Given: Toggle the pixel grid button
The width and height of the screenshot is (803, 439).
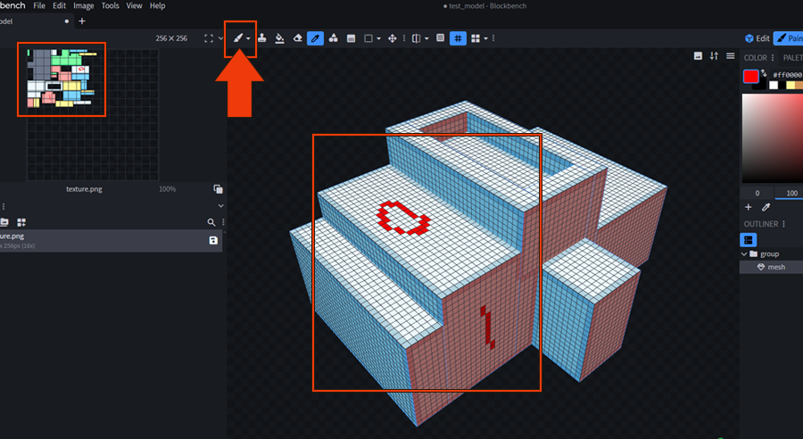Looking at the screenshot, I should (457, 38).
